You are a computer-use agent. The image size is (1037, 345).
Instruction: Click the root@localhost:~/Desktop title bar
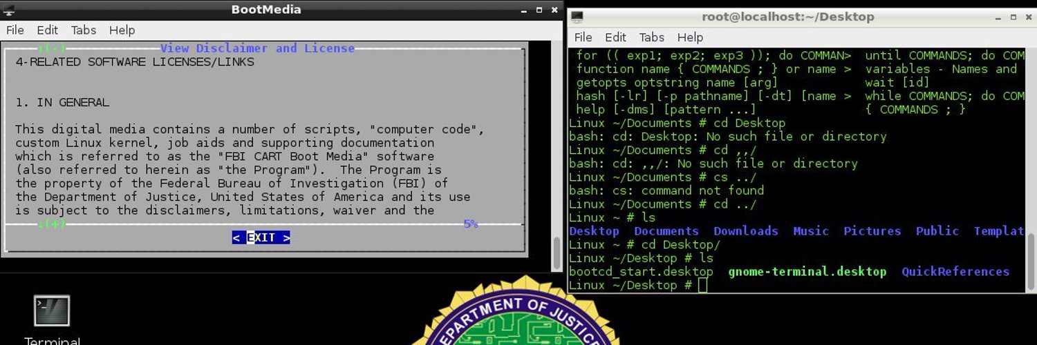787,17
